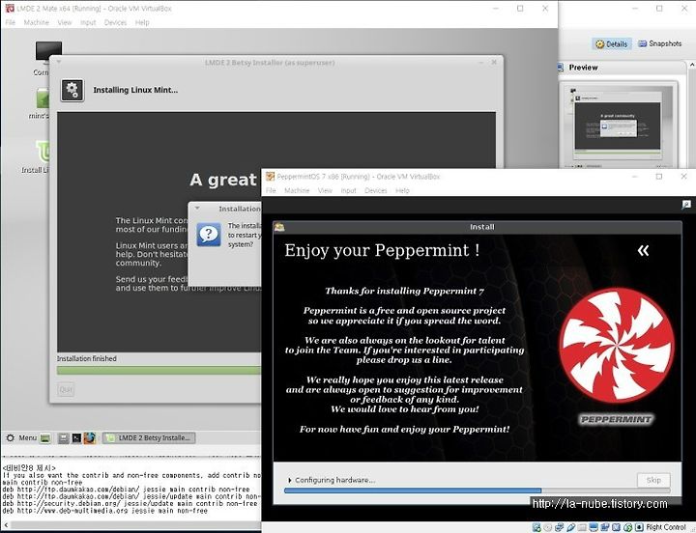
Task: Open window menu arrow on LMDE 2 Betsy Installer
Action: pyautogui.click(x=59, y=62)
